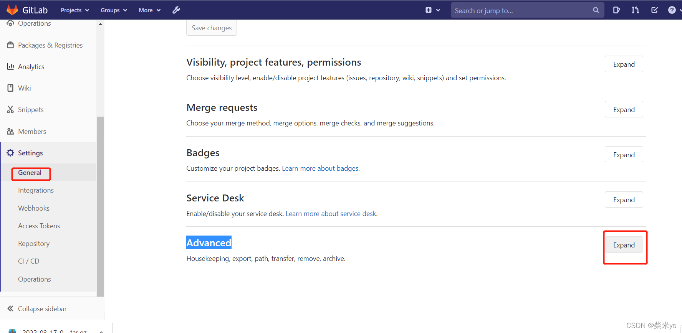Click Collapse sidebar label

[x=42, y=309]
